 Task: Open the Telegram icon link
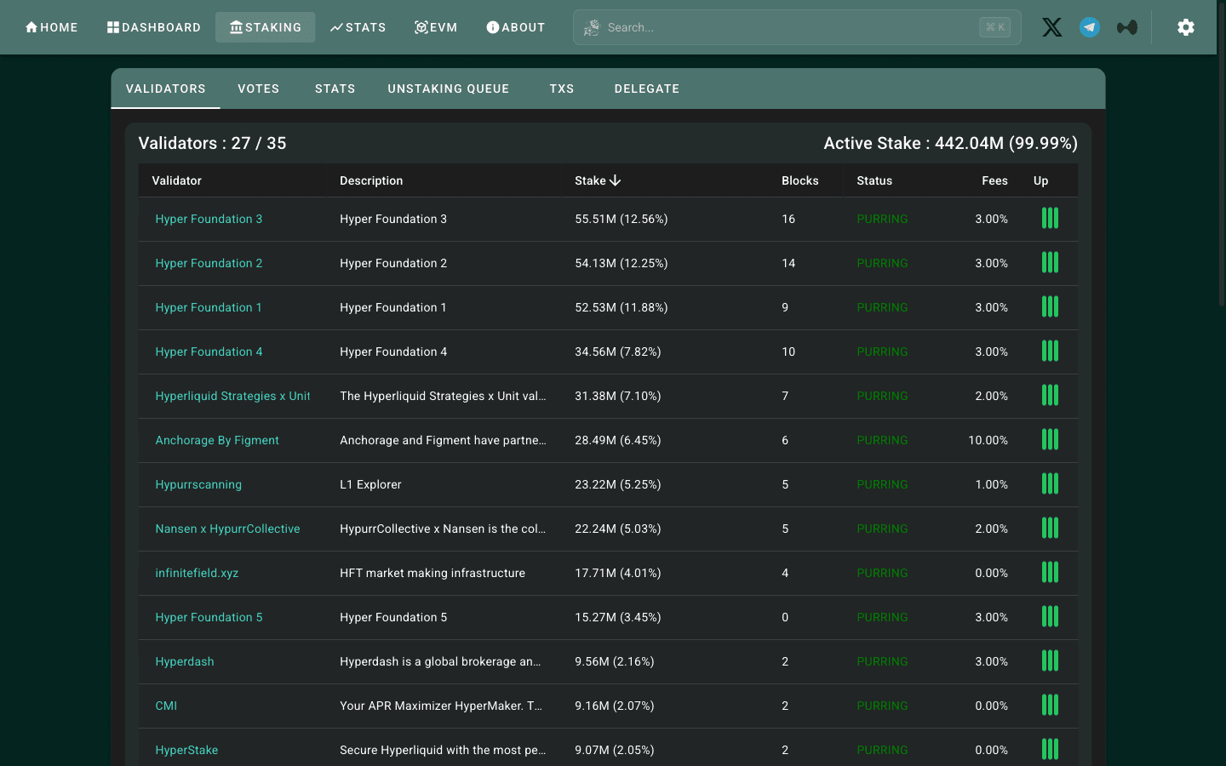pyautogui.click(x=1089, y=27)
